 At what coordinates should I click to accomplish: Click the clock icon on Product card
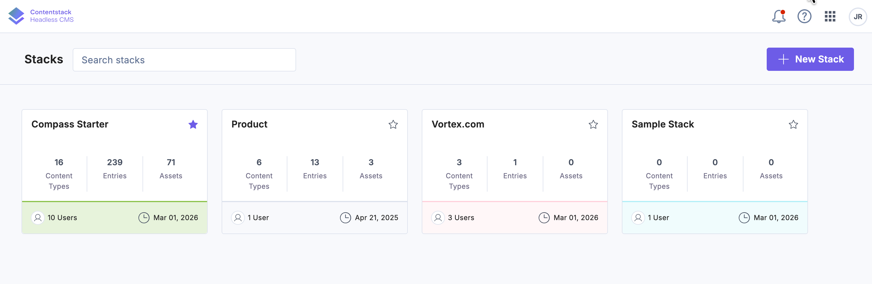345,218
